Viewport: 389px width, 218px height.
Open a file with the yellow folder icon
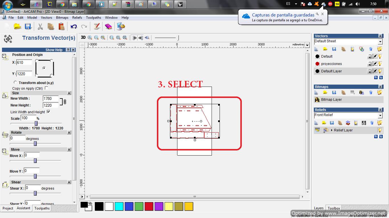pyautogui.click(x=18, y=26)
